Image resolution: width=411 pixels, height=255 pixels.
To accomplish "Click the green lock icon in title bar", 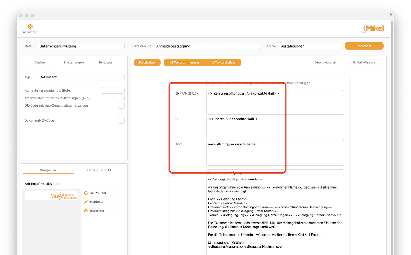I will (391, 15).
